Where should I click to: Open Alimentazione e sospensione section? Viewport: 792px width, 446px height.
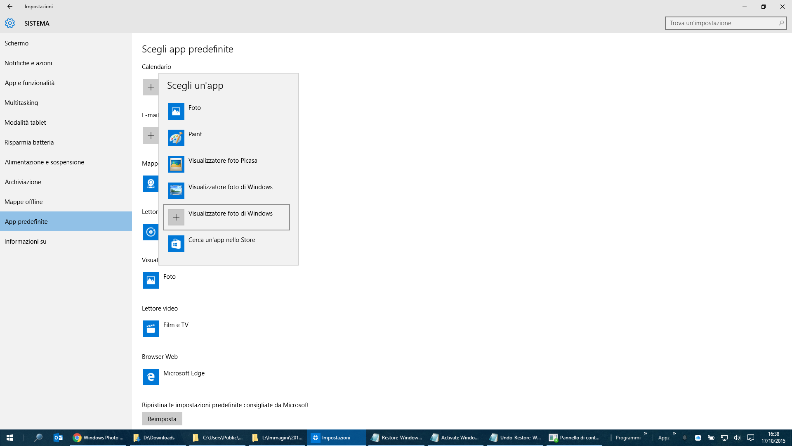pyautogui.click(x=66, y=162)
